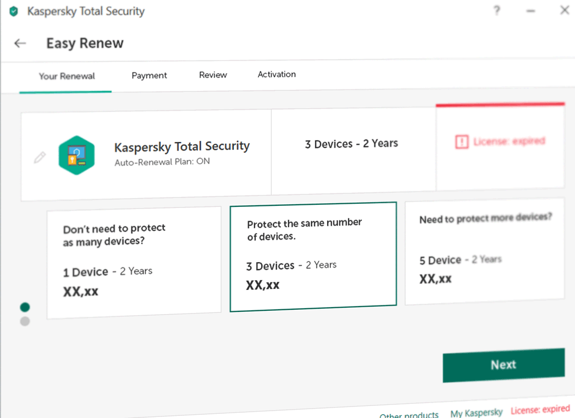Viewport: 575px width, 418px height.
Task: Select the Your Renewal tab
Action: pos(67,76)
